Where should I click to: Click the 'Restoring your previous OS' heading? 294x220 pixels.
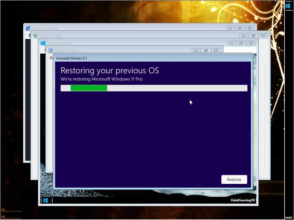pyautogui.click(x=110, y=70)
